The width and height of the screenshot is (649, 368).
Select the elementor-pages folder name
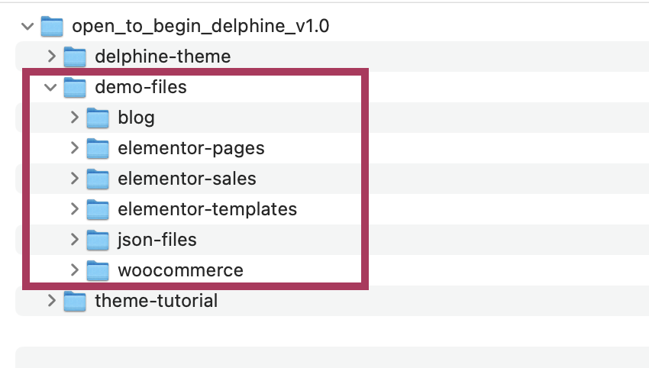point(191,148)
